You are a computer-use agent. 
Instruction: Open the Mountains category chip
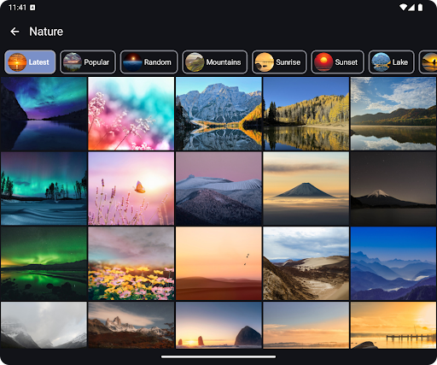(215, 62)
